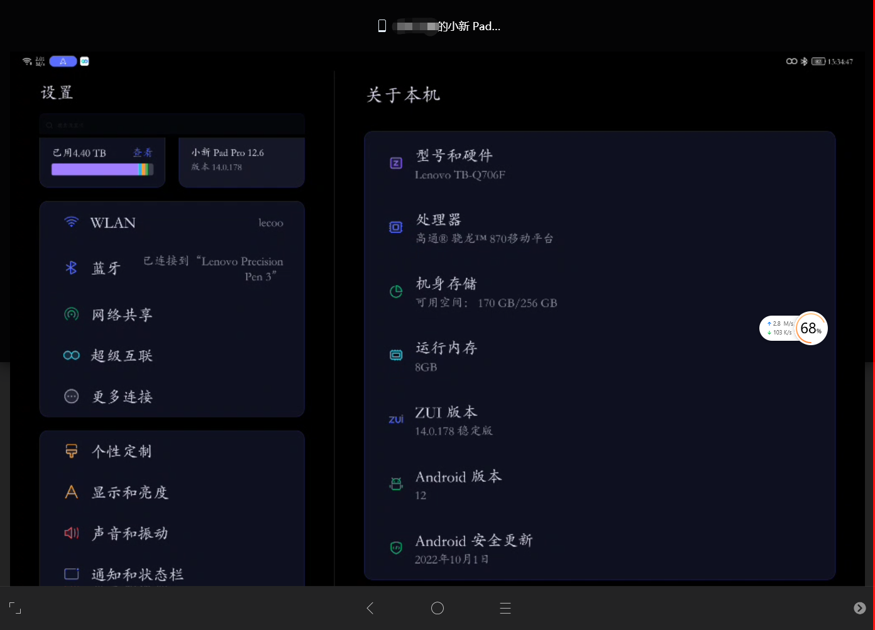Screen dimensions: 875x630
Task: Open ZUI 版本 14.0.178 entry
Action: click(x=600, y=421)
